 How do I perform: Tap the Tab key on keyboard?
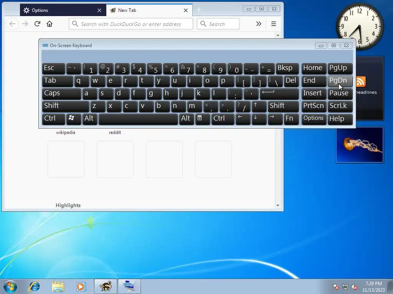tap(58, 81)
